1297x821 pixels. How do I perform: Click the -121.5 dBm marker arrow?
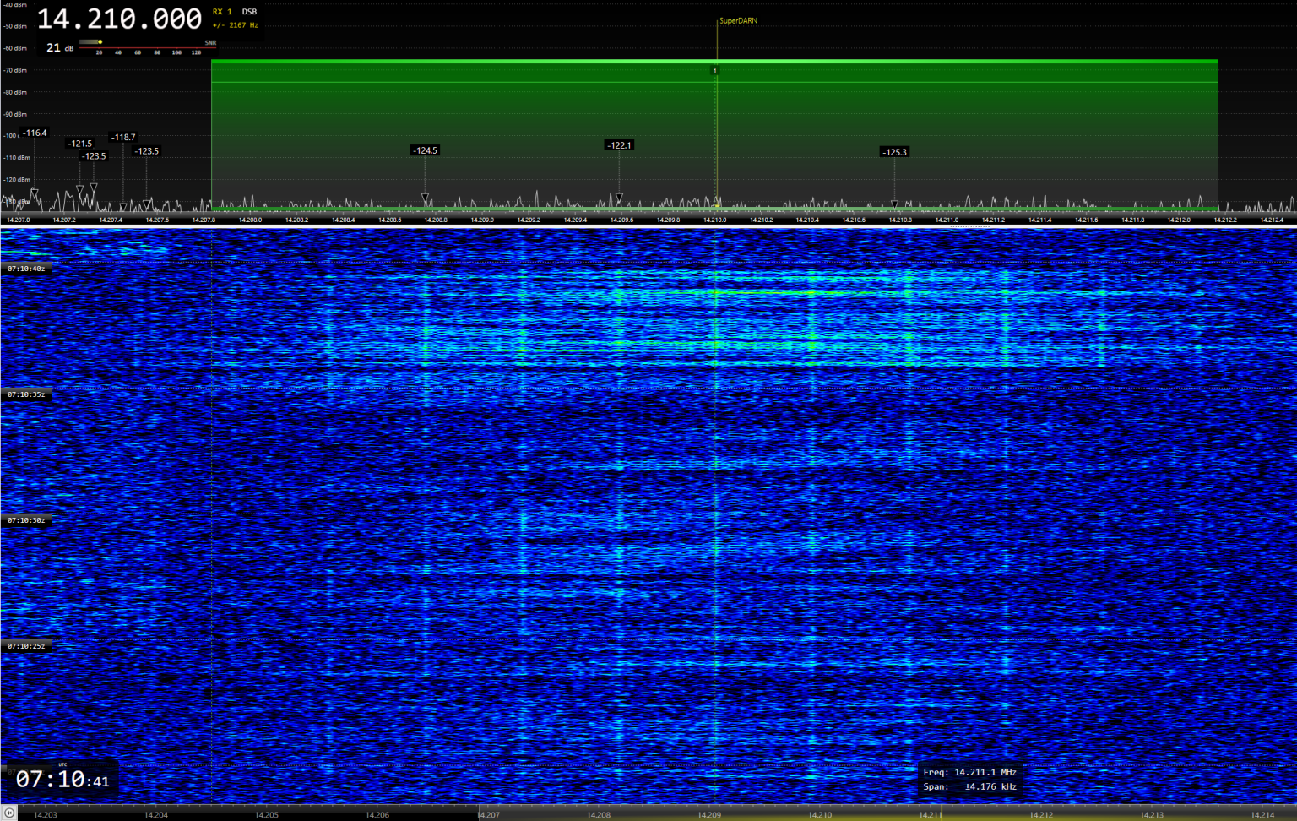[79, 188]
